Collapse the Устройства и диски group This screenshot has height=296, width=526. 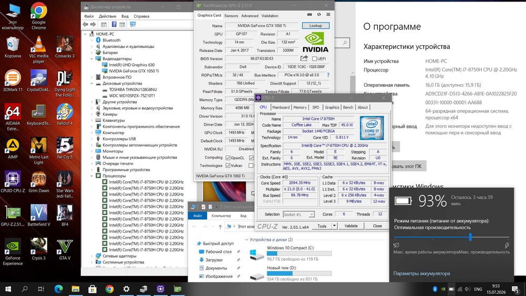(247, 240)
